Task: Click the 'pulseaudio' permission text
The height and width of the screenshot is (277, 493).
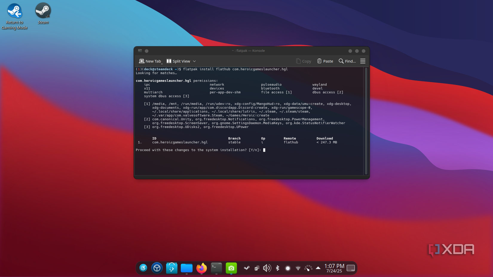Action: (x=271, y=85)
